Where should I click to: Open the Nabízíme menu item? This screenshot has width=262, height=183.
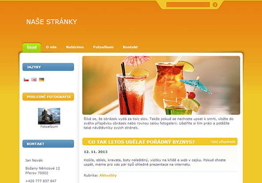[75, 47]
